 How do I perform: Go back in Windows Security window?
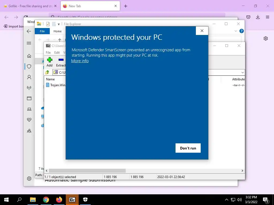(x=29, y=31)
